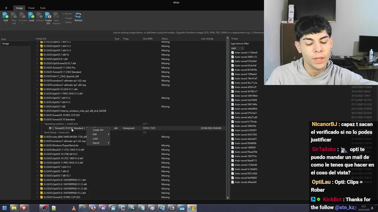Click file icon of preset Auto-saved 50537565
The image size is (378, 212).
point(232,135)
